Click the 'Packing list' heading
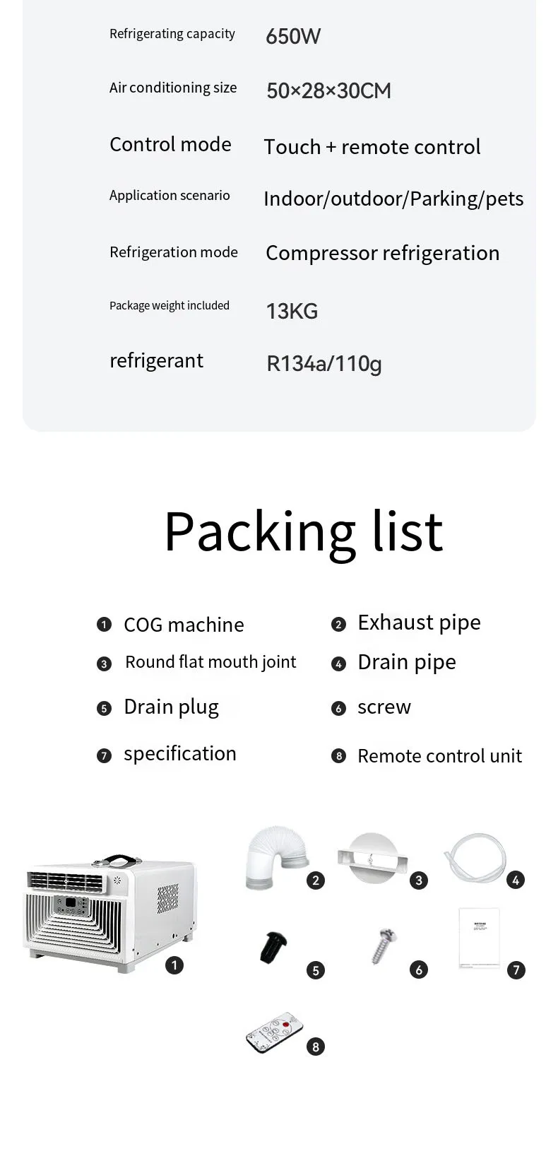Image resolution: width=558 pixels, height=1149 pixels. [x=304, y=531]
